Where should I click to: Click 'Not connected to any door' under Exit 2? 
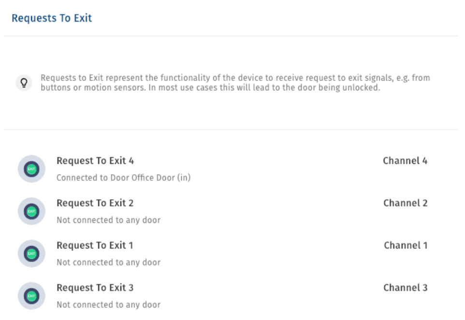point(109,220)
